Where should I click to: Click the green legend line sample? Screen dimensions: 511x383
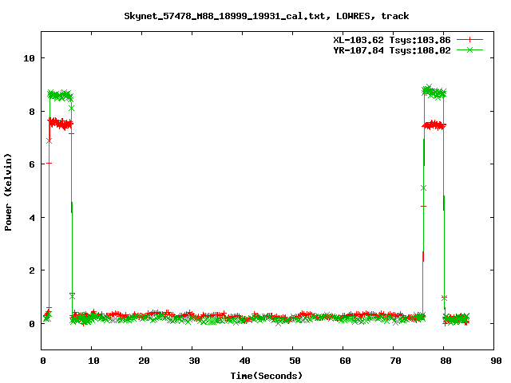469,50
